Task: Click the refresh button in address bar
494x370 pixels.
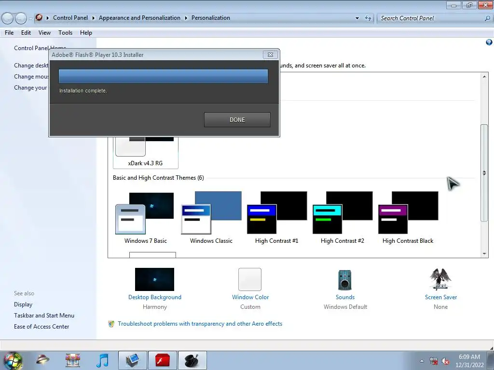Action: 368,18
